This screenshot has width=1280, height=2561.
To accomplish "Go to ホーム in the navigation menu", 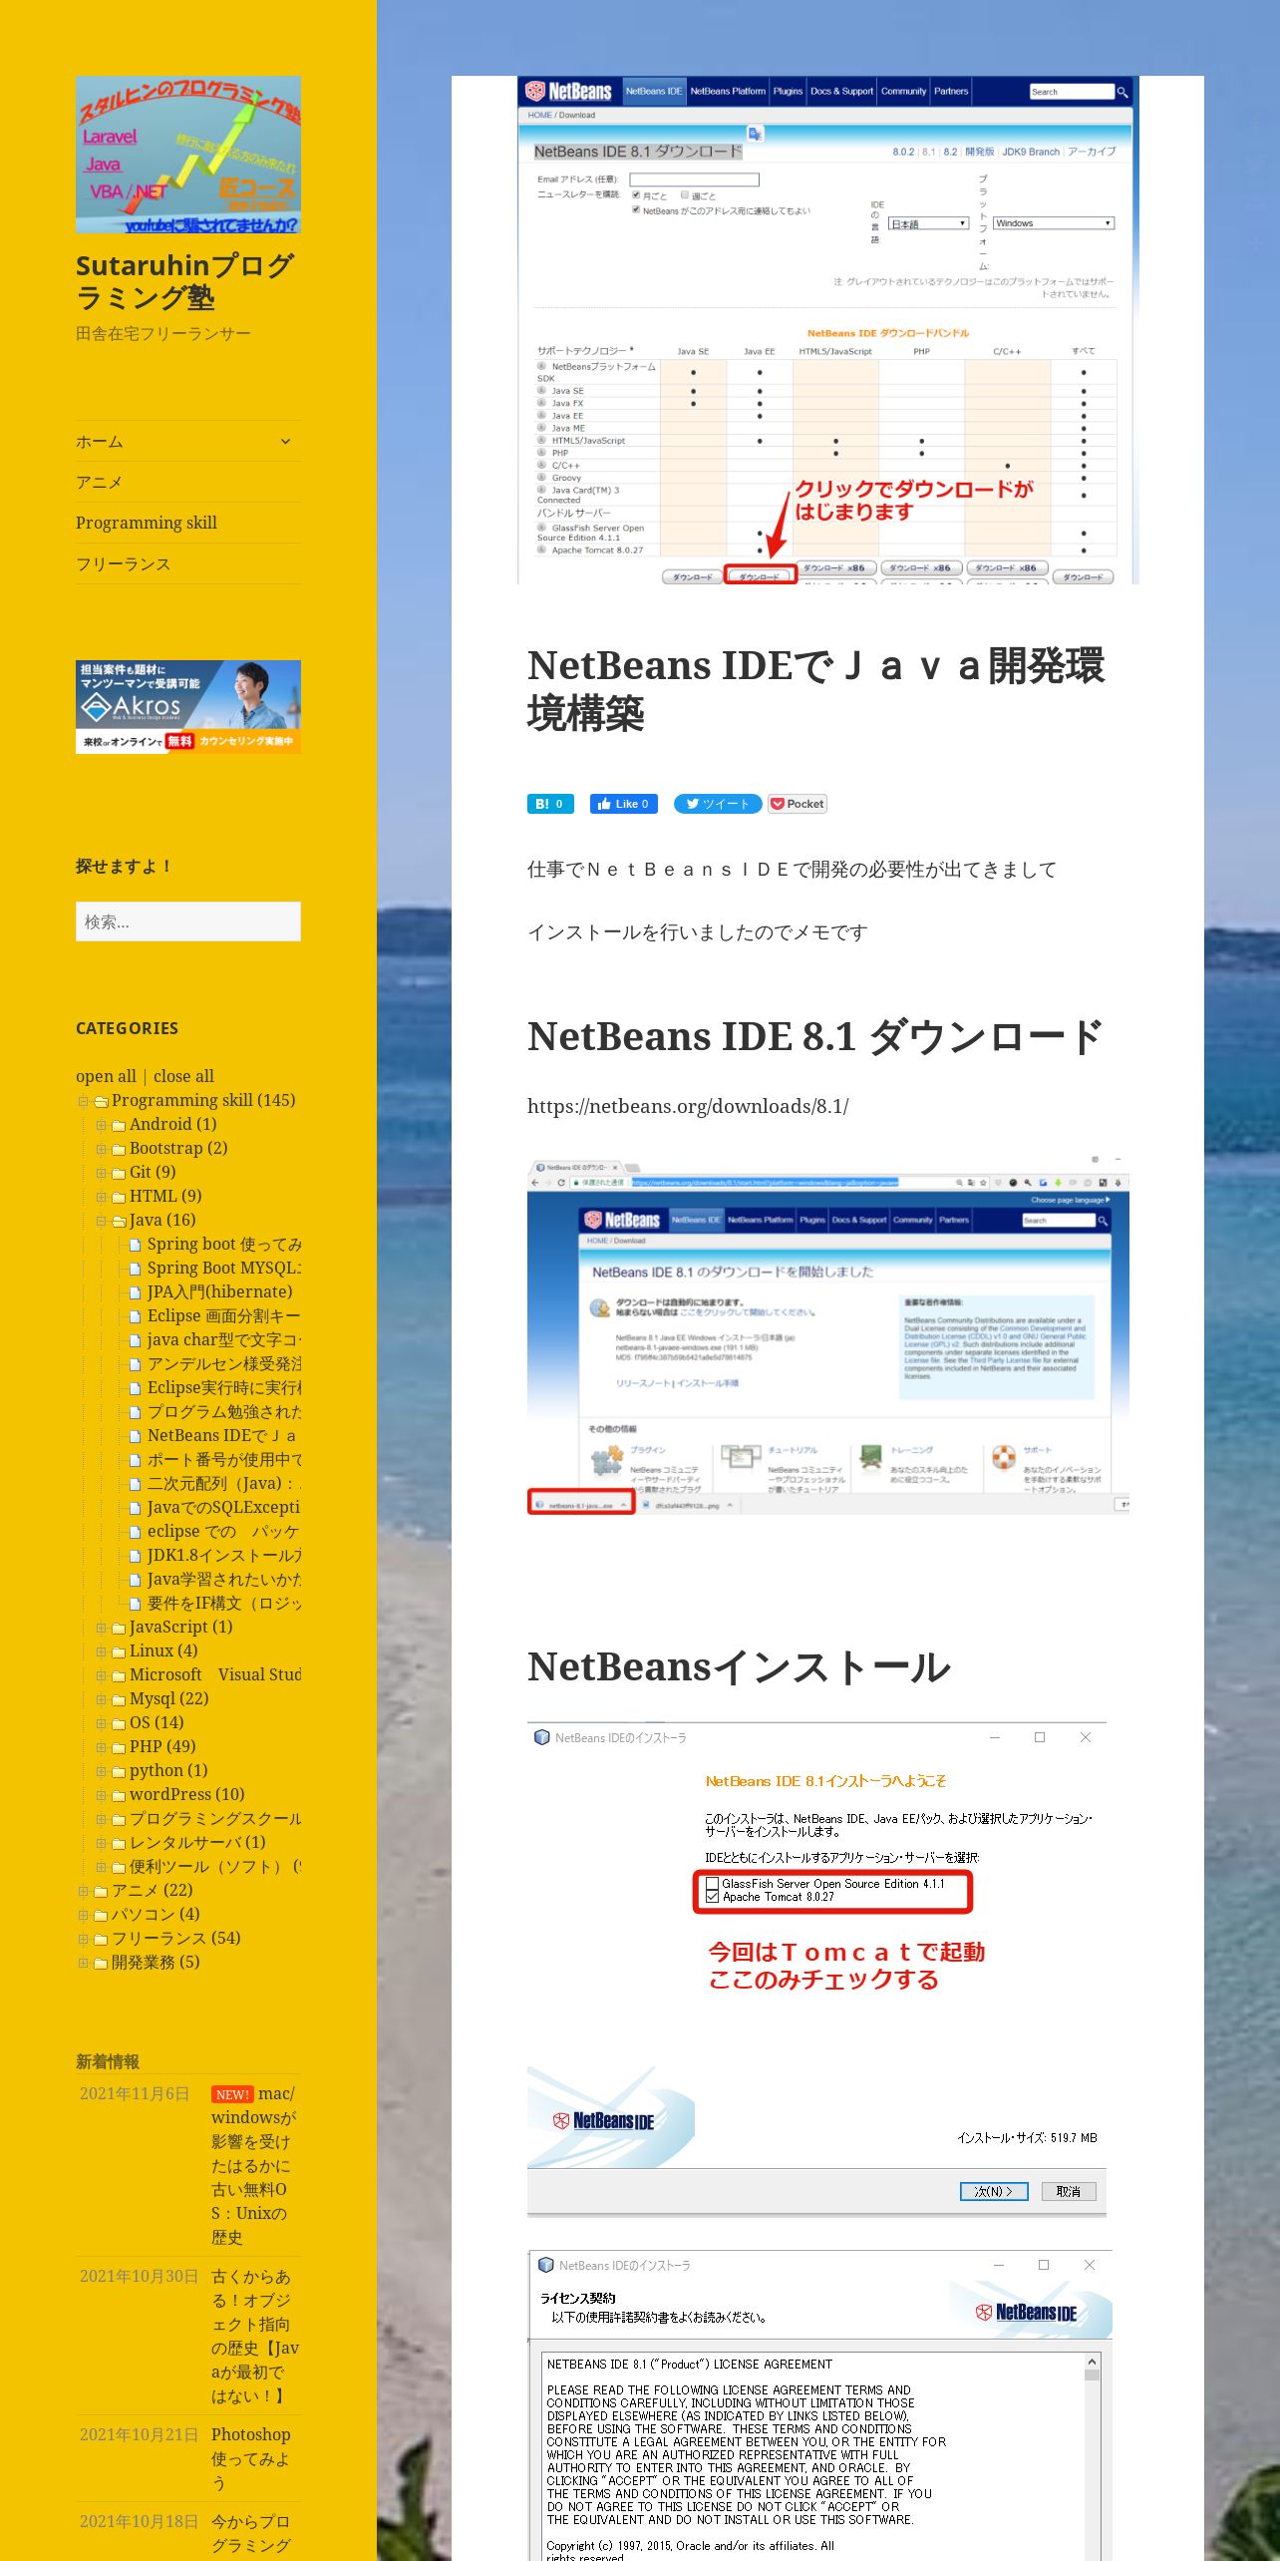I will [x=100, y=441].
